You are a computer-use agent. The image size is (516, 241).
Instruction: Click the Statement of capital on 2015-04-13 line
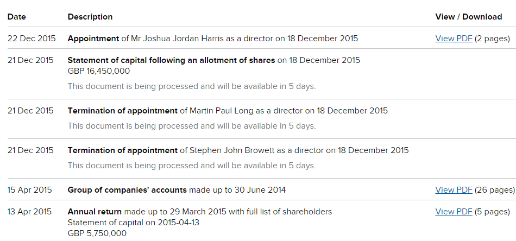(133, 223)
